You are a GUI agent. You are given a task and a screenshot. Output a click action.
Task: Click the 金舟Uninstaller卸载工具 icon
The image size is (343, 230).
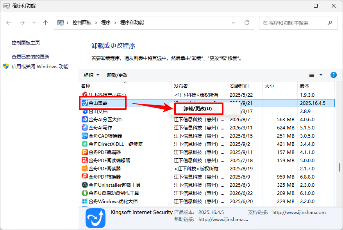(84, 185)
